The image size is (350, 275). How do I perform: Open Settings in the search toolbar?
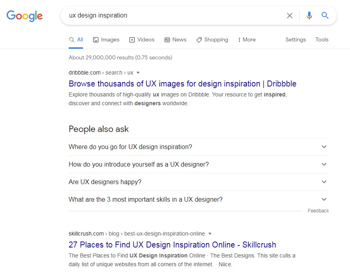(296, 40)
